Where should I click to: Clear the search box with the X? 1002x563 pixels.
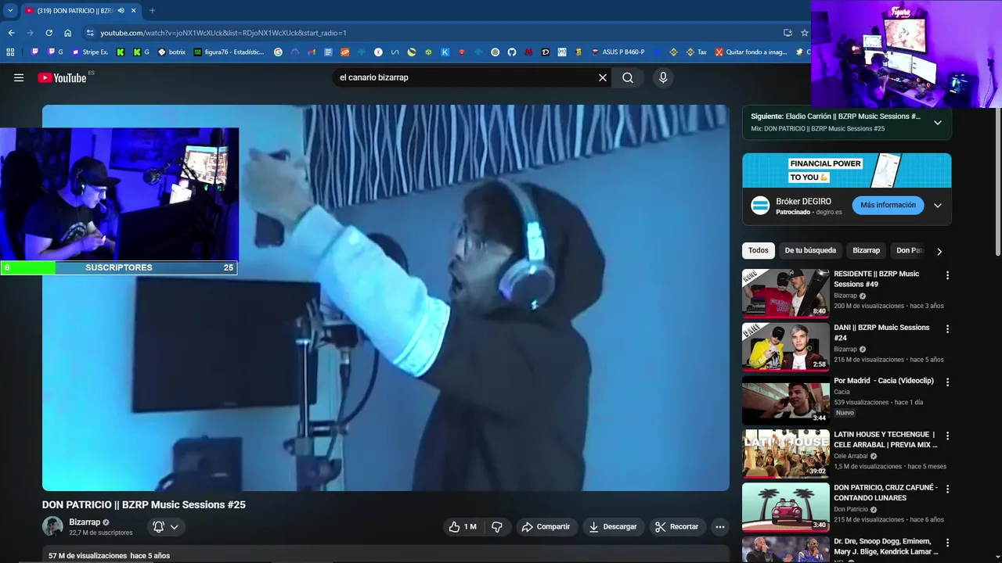point(603,77)
